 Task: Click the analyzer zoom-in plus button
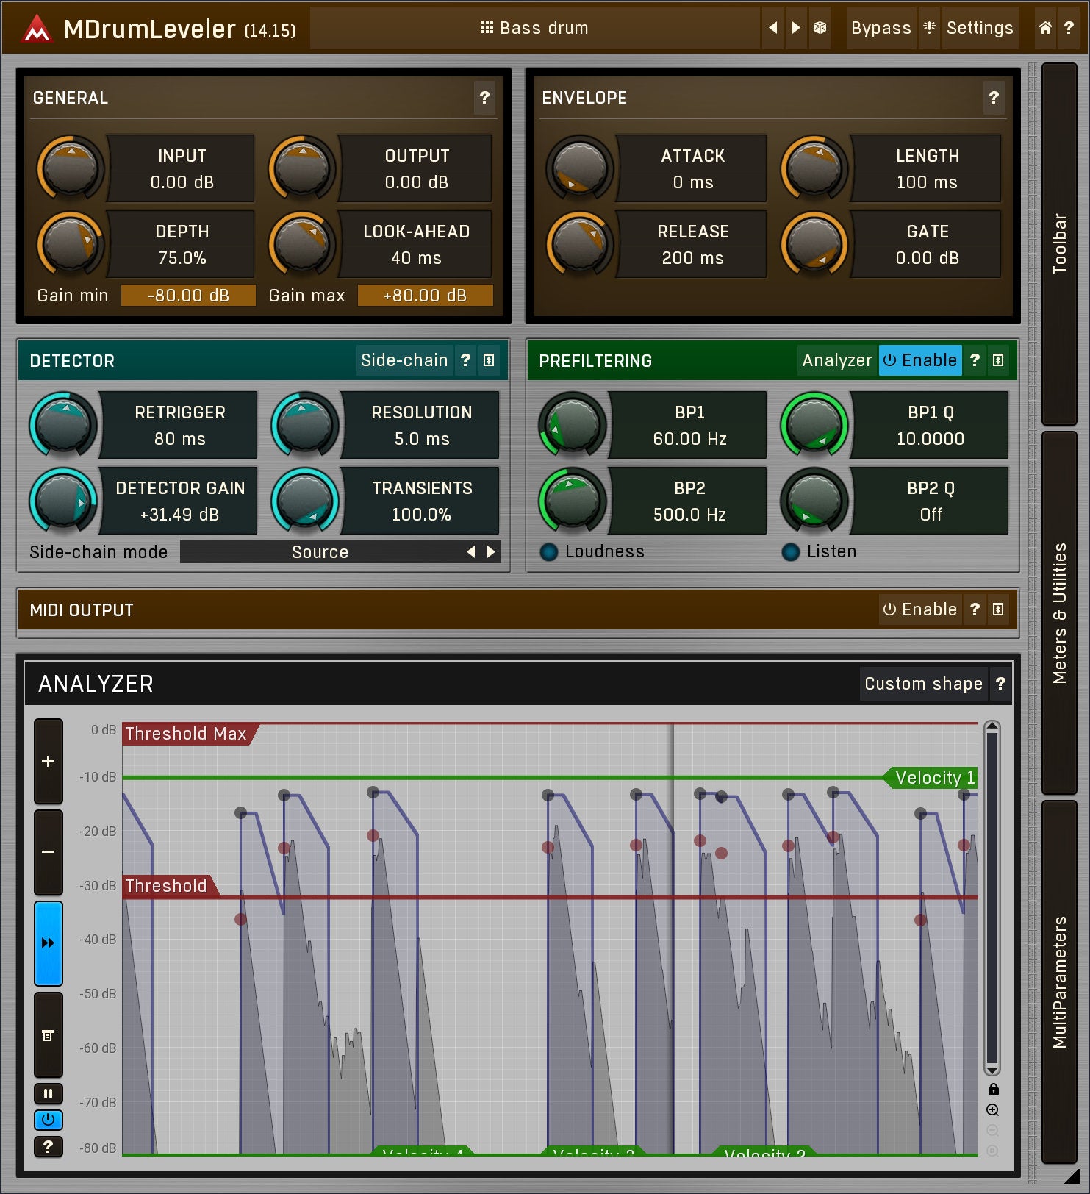pyautogui.click(x=49, y=761)
